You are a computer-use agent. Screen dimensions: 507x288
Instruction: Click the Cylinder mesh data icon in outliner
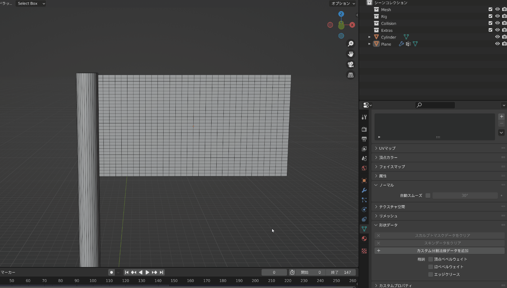406,37
